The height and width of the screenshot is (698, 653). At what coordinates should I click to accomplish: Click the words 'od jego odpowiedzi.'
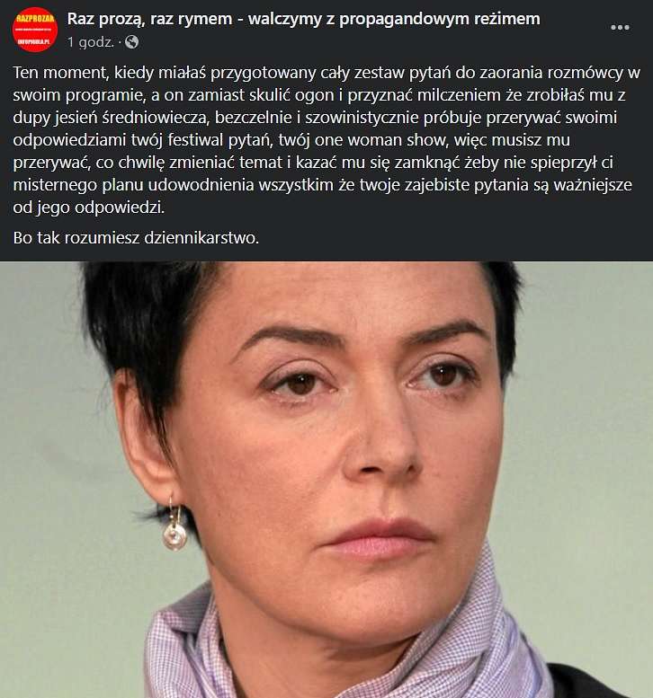(x=89, y=208)
